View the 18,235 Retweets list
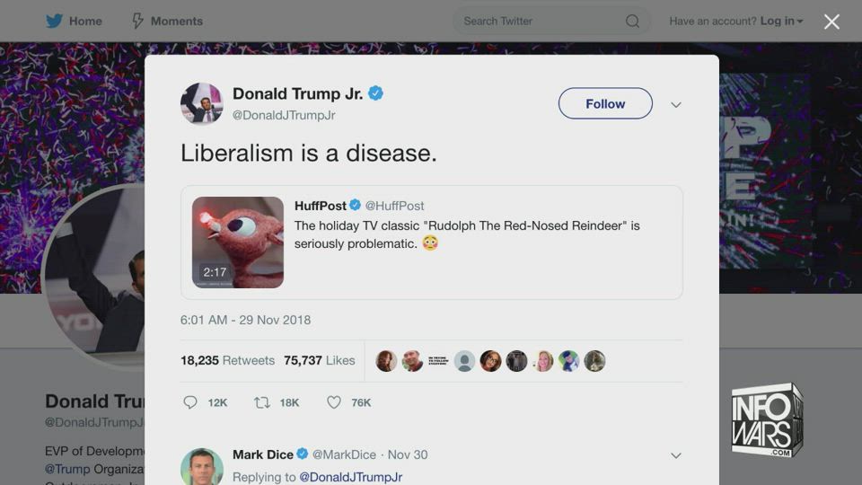The width and height of the screenshot is (862, 485). click(227, 360)
